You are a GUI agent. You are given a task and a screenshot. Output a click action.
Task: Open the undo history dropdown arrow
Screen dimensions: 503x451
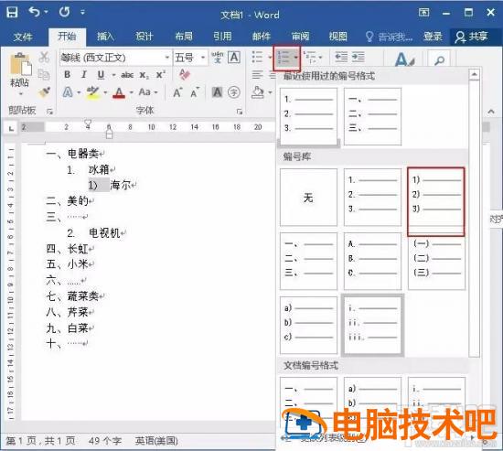point(46,12)
